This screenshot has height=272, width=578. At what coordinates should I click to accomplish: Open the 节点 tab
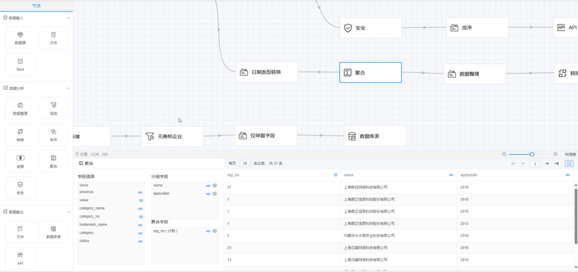point(36,6)
